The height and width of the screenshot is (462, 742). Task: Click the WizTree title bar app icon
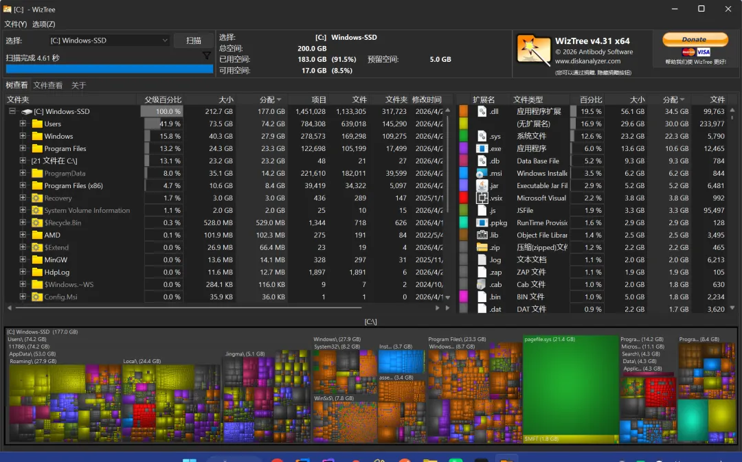7,10
